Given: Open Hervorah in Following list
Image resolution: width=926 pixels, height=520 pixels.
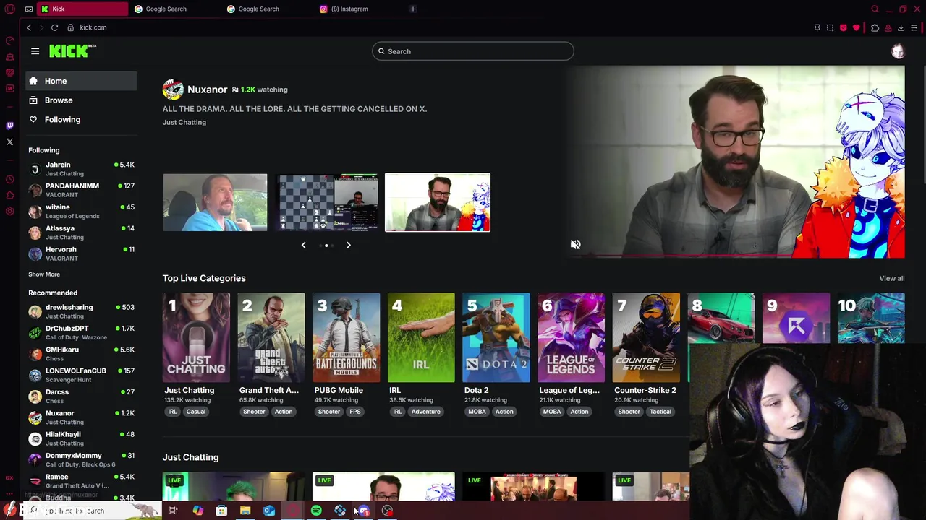Looking at the screenshot, I should click(81, 253).
